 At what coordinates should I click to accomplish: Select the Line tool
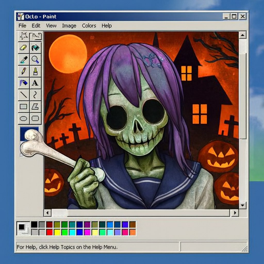(23, 95)
